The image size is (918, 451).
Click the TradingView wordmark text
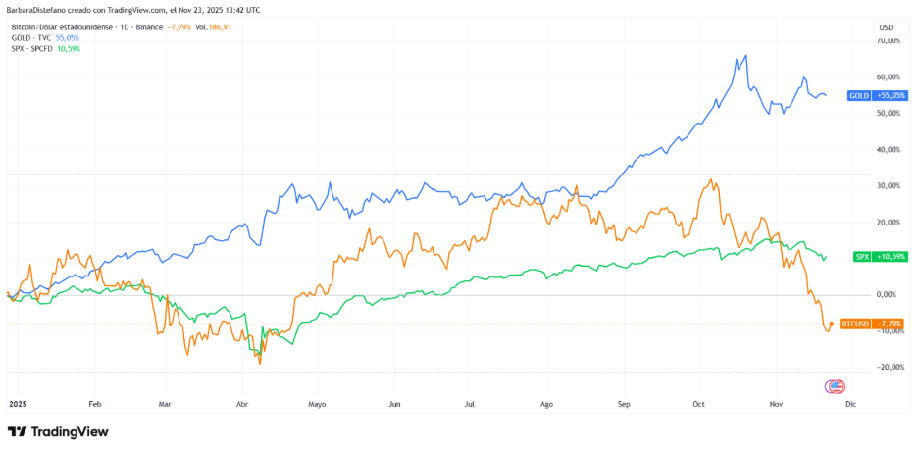tap(70, 432)
